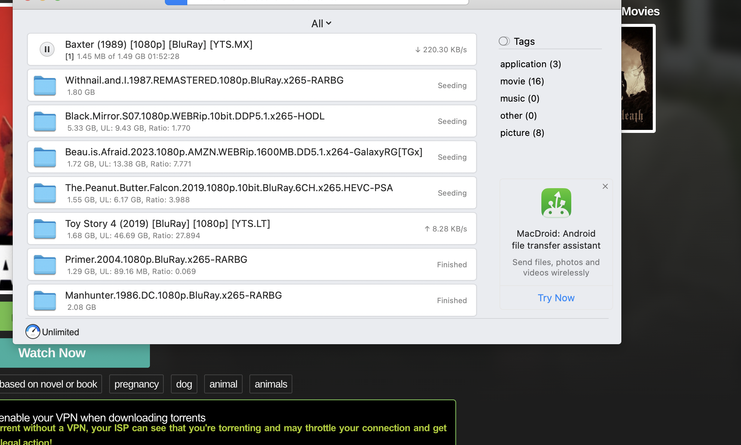Pause the Baxter (1989) torrent download
This screenshot has height=445, width=741.
click(x=47, y=49)
